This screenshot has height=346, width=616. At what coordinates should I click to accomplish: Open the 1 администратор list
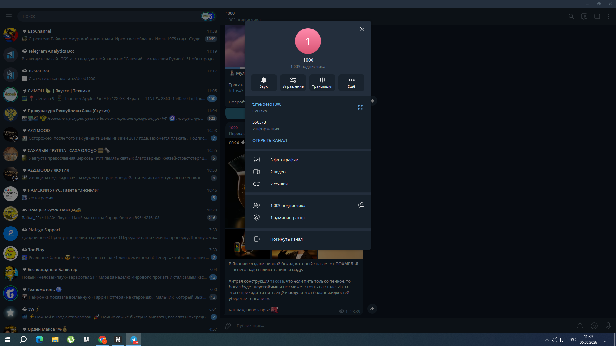click(308, 218)
